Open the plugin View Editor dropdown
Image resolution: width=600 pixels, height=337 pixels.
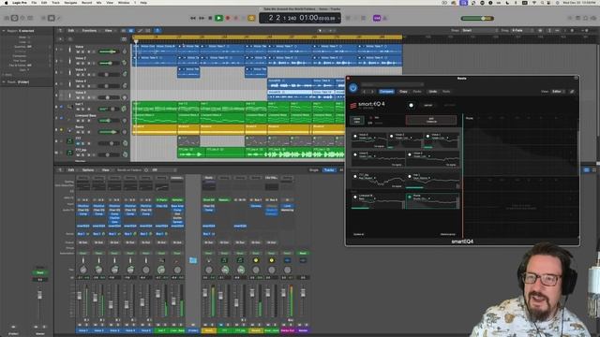point(559,92)
